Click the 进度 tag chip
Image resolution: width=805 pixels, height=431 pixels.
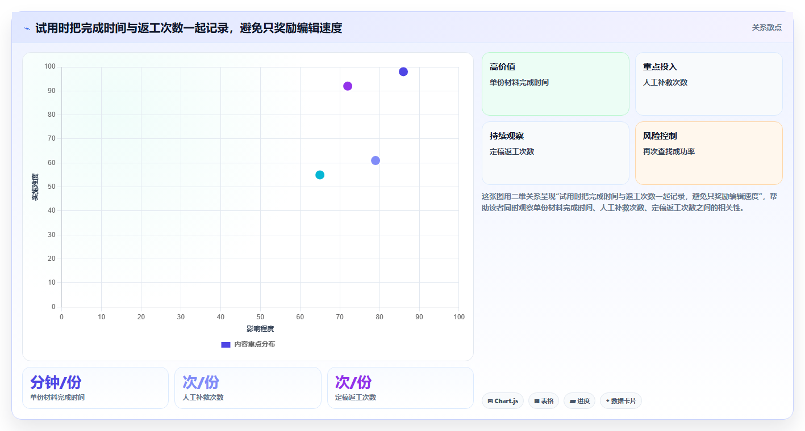click(x=579, y=401)
